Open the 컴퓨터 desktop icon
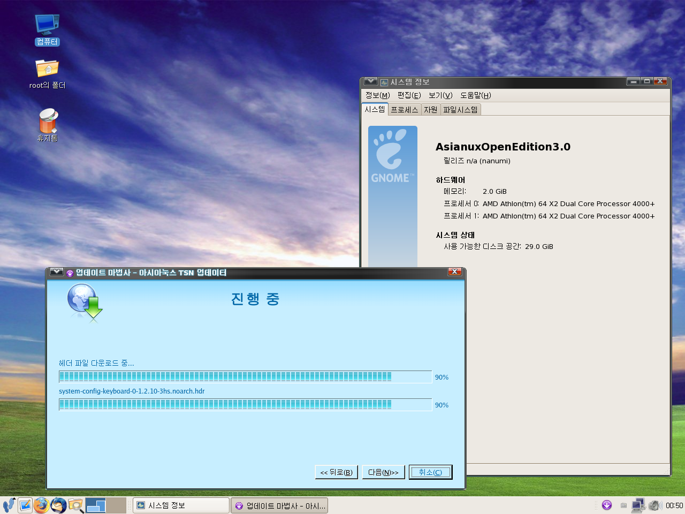 tap(47, 29)
